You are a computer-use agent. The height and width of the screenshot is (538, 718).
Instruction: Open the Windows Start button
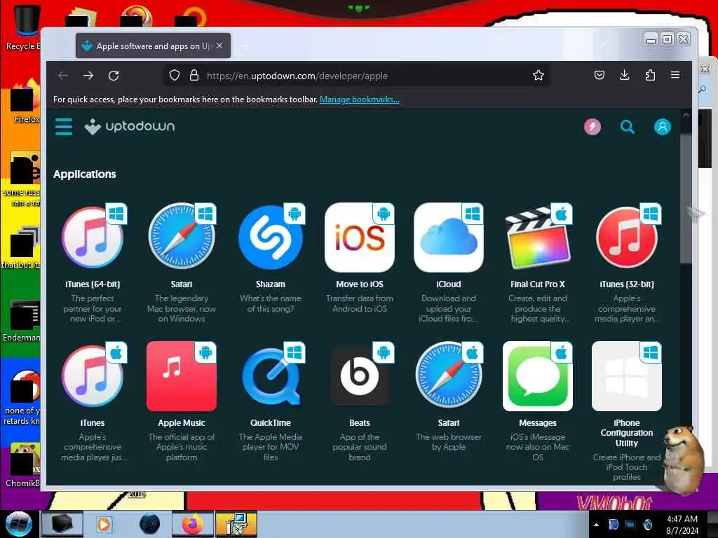point(18,524)
